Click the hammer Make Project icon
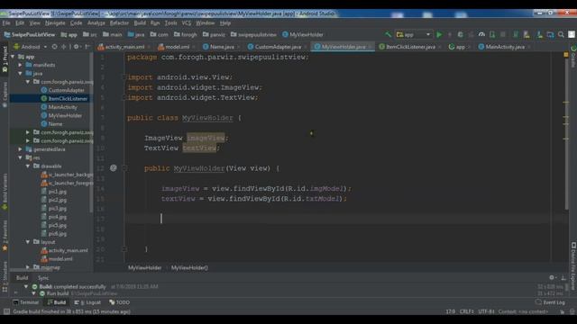 388,34
